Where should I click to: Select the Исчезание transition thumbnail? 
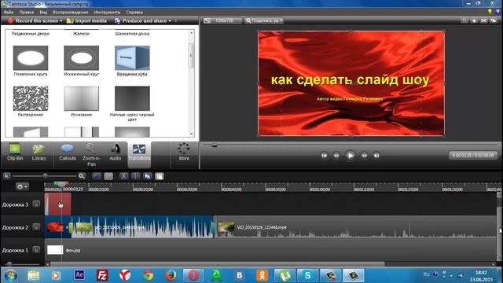(x=82, y=98)
